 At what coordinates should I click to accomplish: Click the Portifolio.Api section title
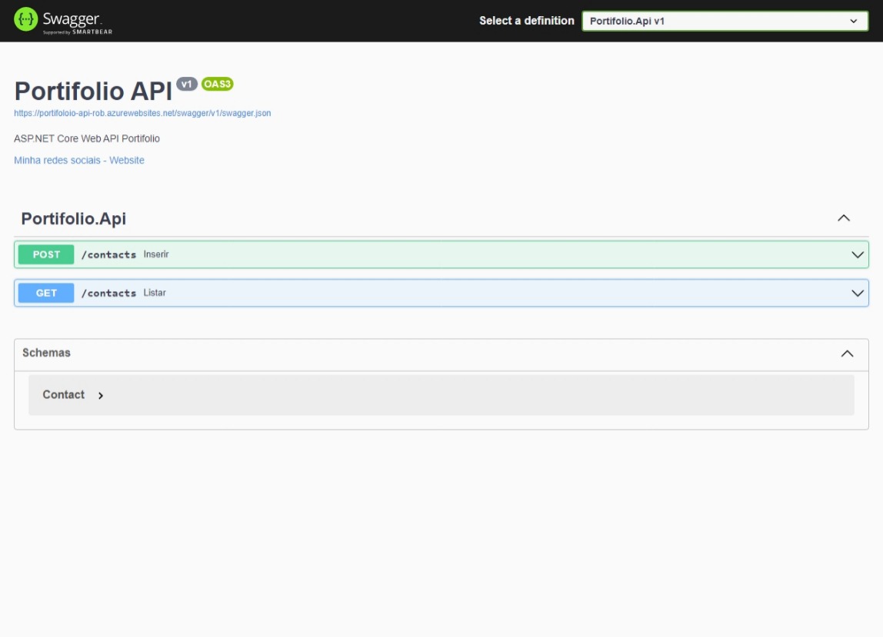73,218
